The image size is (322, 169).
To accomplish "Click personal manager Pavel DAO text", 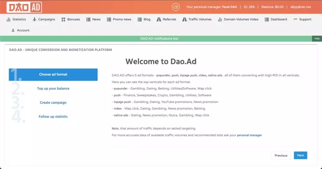I will (211, 7).
